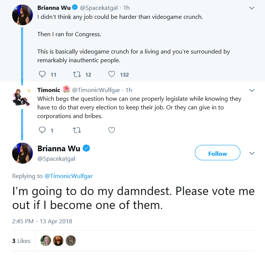
Task: Click Brianna Wu's avatar on the main tweet
Action: 22,153
